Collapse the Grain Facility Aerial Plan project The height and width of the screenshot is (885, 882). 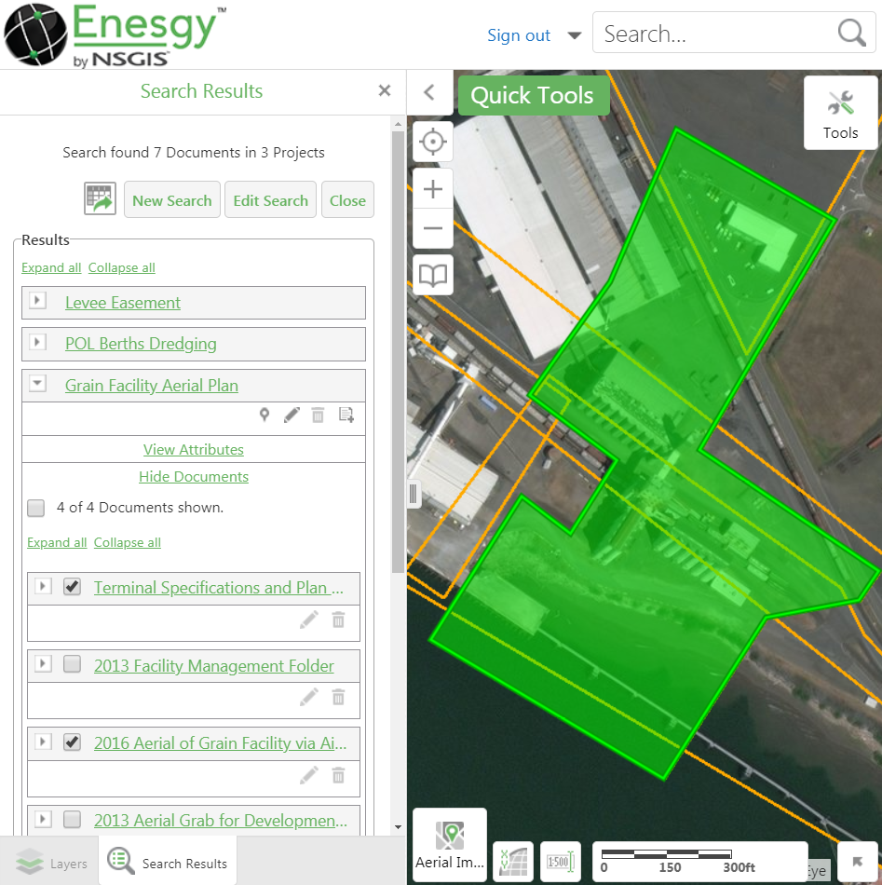(38, 383)
